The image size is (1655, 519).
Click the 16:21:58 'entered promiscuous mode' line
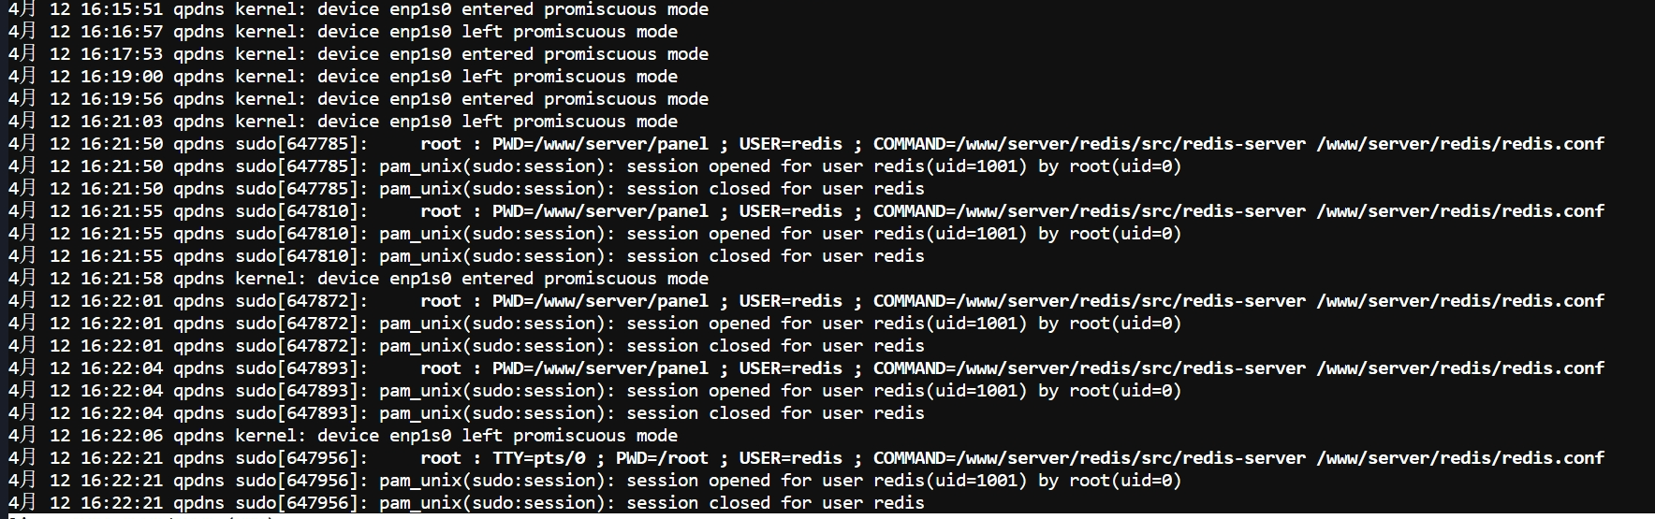tap(359, 279)
